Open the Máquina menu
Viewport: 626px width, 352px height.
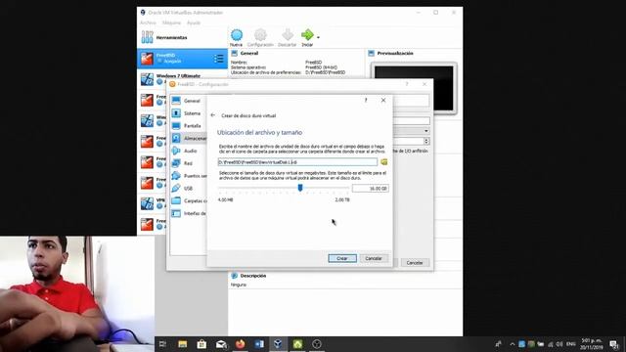pos(171,22)
